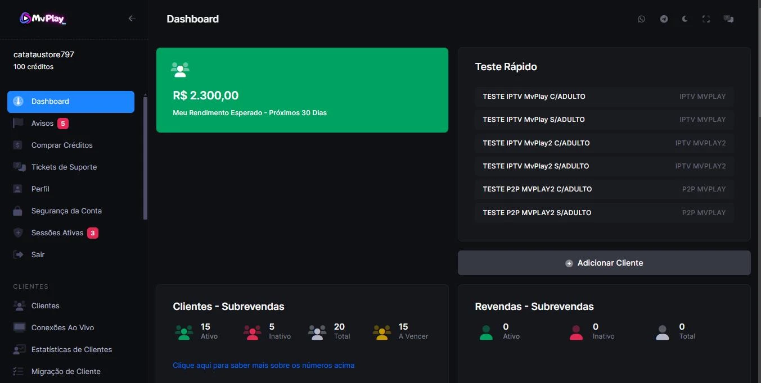Image resolution: width=761 pixels, height=383 pixels.
Task: Open the support chat icon top right
Action: pyautogui.click(x=728, y=19)
